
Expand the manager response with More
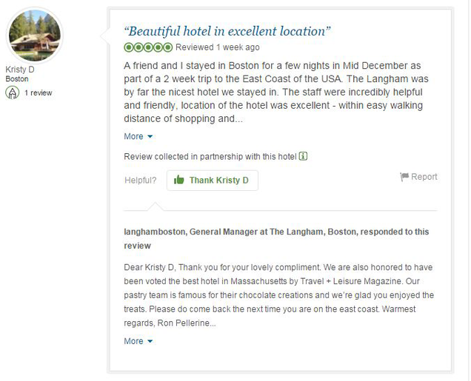point(133,341)
